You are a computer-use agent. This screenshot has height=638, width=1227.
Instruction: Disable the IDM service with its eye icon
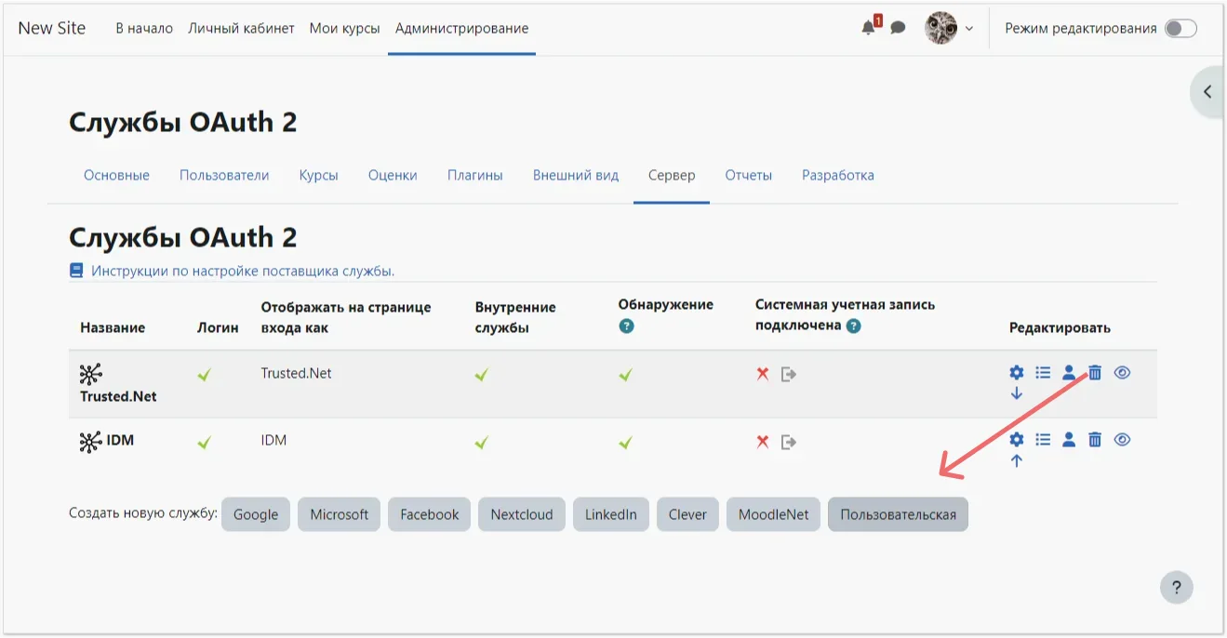point(1122,440)
